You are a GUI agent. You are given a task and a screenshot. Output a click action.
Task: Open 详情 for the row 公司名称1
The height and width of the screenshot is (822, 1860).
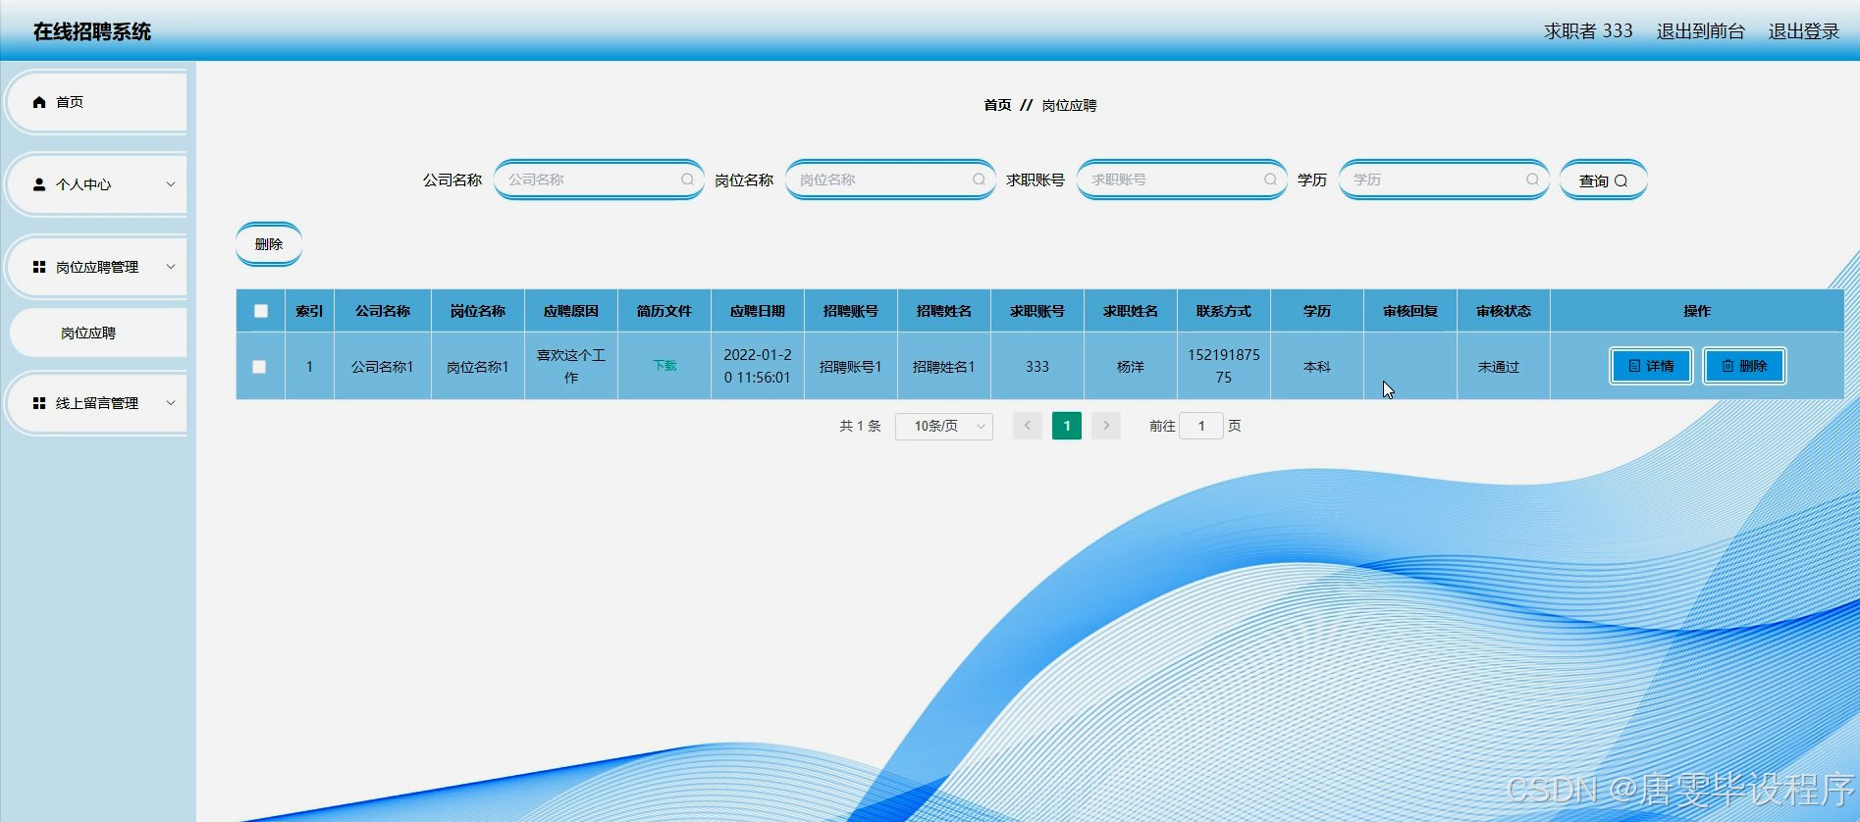[x=1651, y=366]
